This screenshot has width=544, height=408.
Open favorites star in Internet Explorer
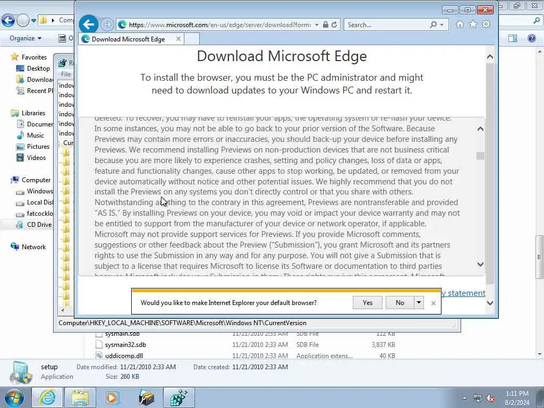(x=473, y=24)
